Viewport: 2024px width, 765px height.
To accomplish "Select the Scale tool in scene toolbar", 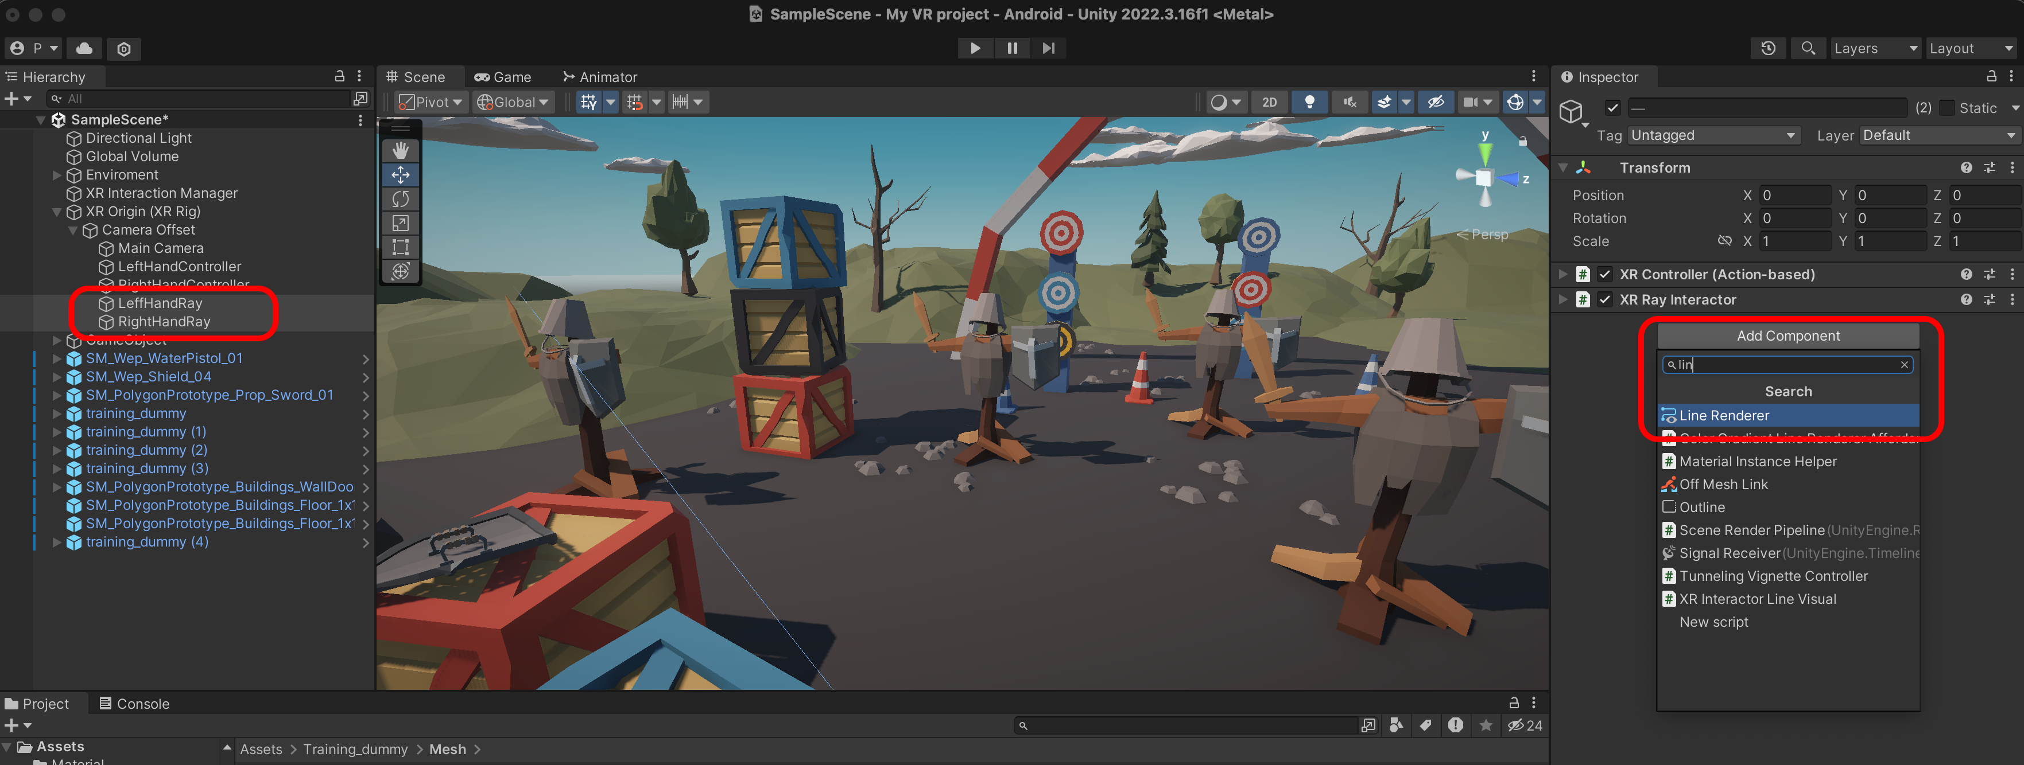I will (400, 223).
